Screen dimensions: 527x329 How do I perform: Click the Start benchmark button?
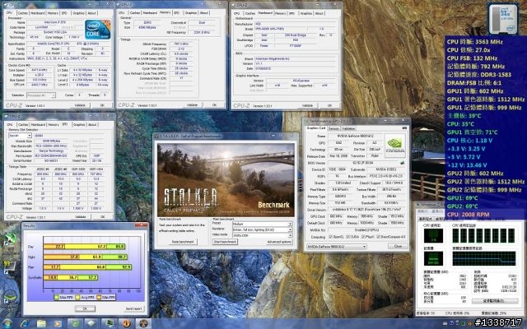tap(225, 242)
